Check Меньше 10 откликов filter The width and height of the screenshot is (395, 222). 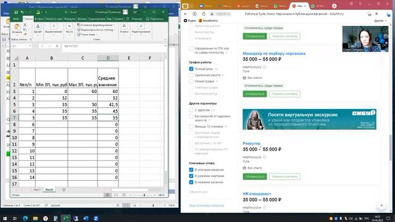191,126
